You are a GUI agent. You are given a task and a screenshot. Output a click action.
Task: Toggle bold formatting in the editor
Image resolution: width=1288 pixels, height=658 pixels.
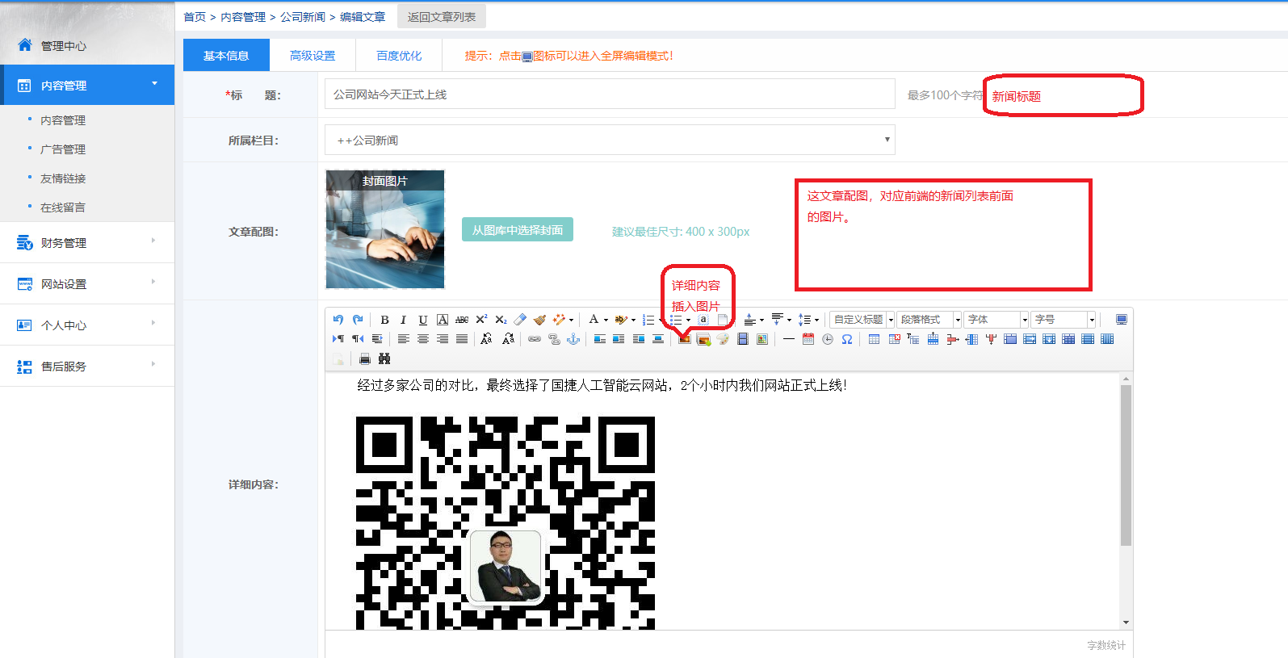pos(384,320)
